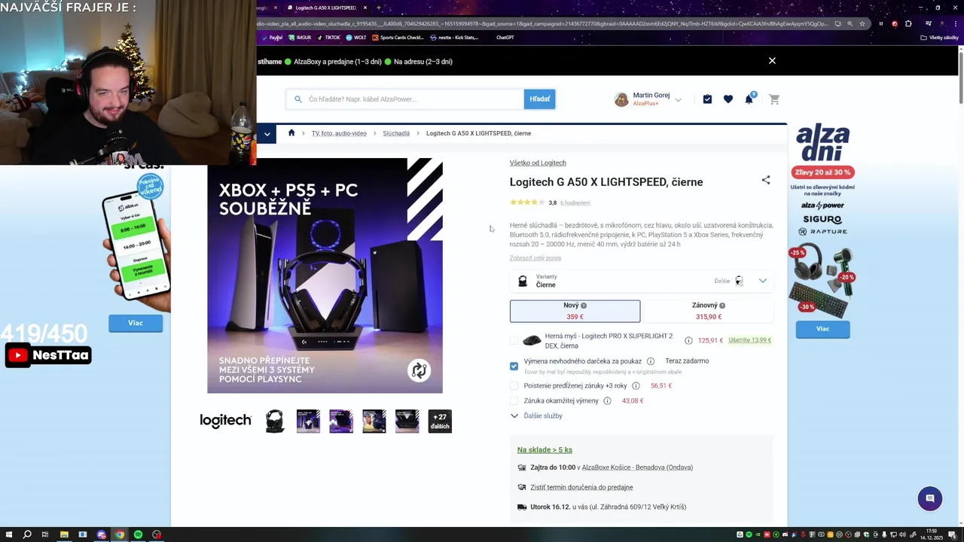Click the user avatar icon
Image resolution: width=964 pixels, height=542 pixels.
(x=621, y=99)
